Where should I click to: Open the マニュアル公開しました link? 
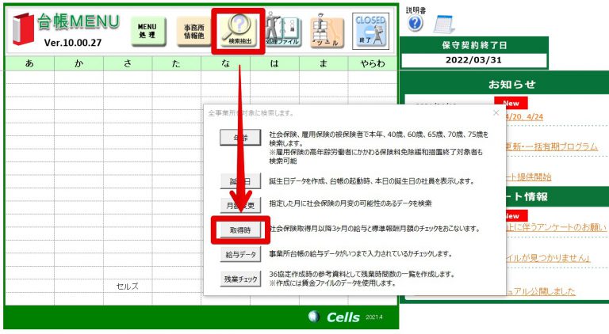coord(541,291)
